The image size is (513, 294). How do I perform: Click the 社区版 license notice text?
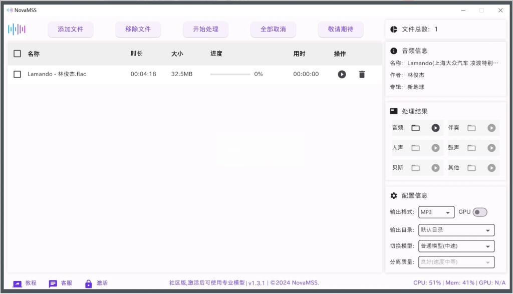pyautogui.click(x=207, y=282)
